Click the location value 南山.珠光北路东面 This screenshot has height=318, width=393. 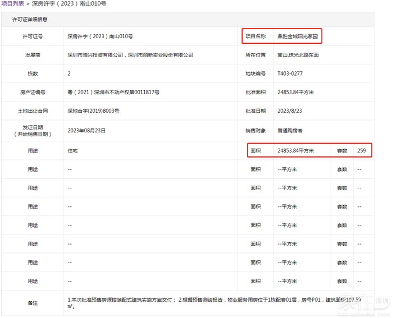[298, 55]
